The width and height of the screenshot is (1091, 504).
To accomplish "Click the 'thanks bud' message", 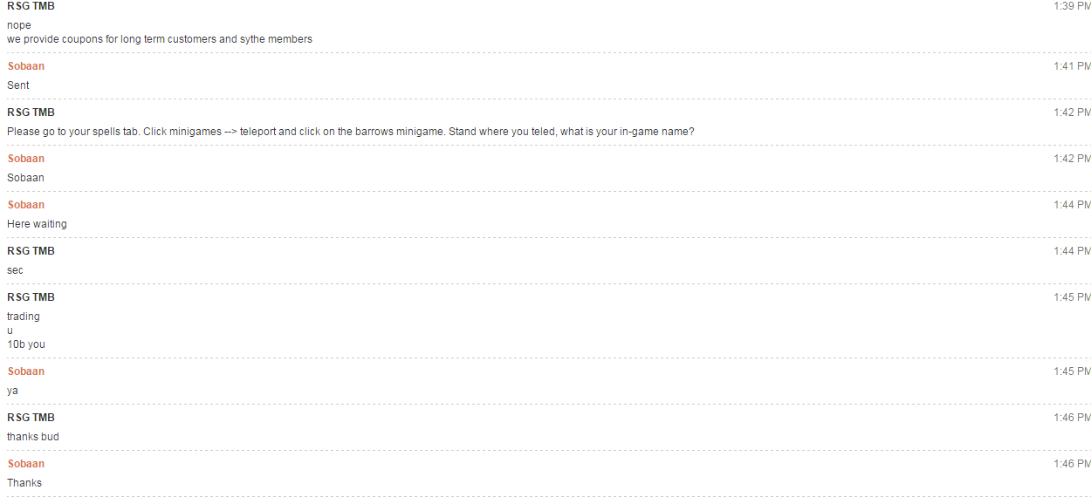I will click(x=33, y=437).
